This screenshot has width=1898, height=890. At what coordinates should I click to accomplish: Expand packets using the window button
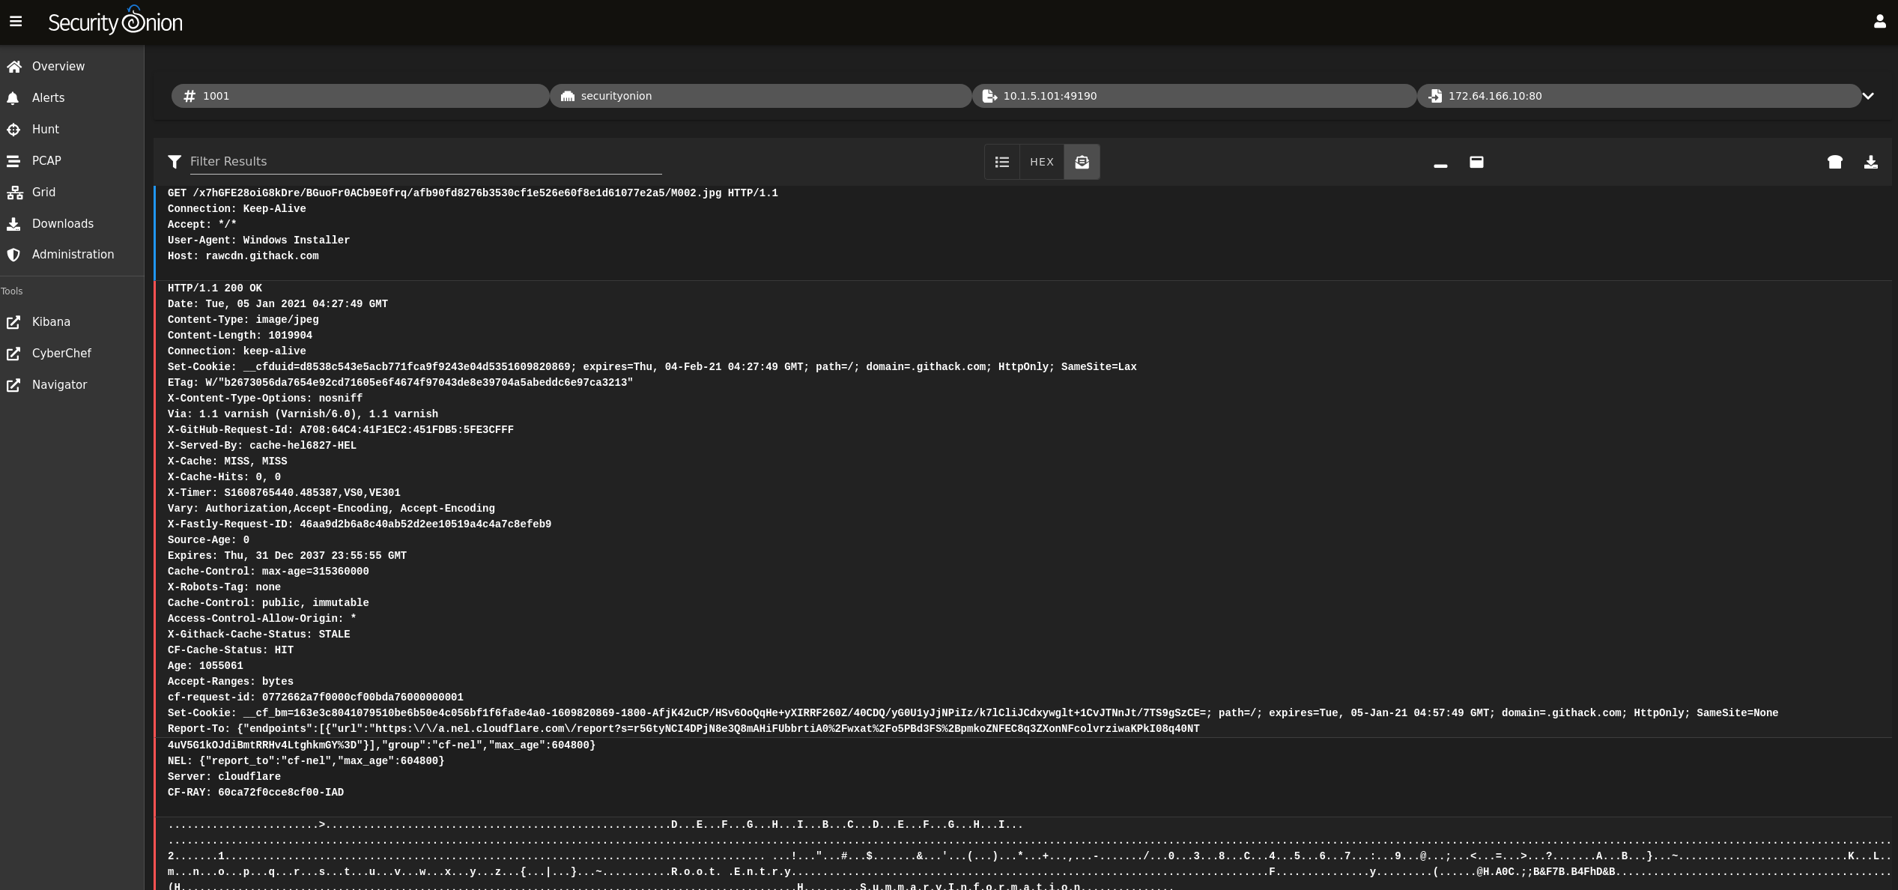point(1476,162)
